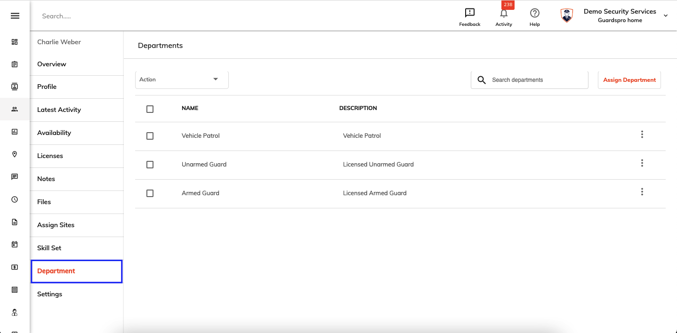This screenshot has height=333, width=677.
Task: Click the Vehicle Patrol description cell
Action: 362,135
